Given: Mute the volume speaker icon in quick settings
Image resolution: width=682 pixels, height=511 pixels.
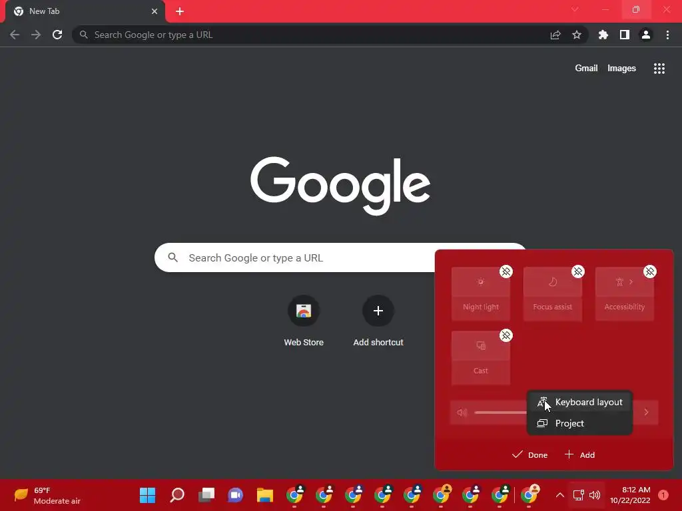Looking at the screenshot, I should [462, 413].
